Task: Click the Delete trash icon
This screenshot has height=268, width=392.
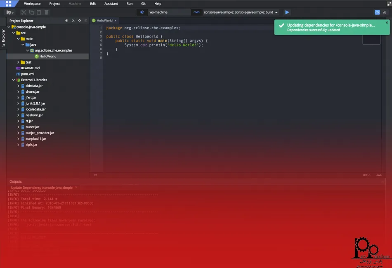Action: point(47,12)
